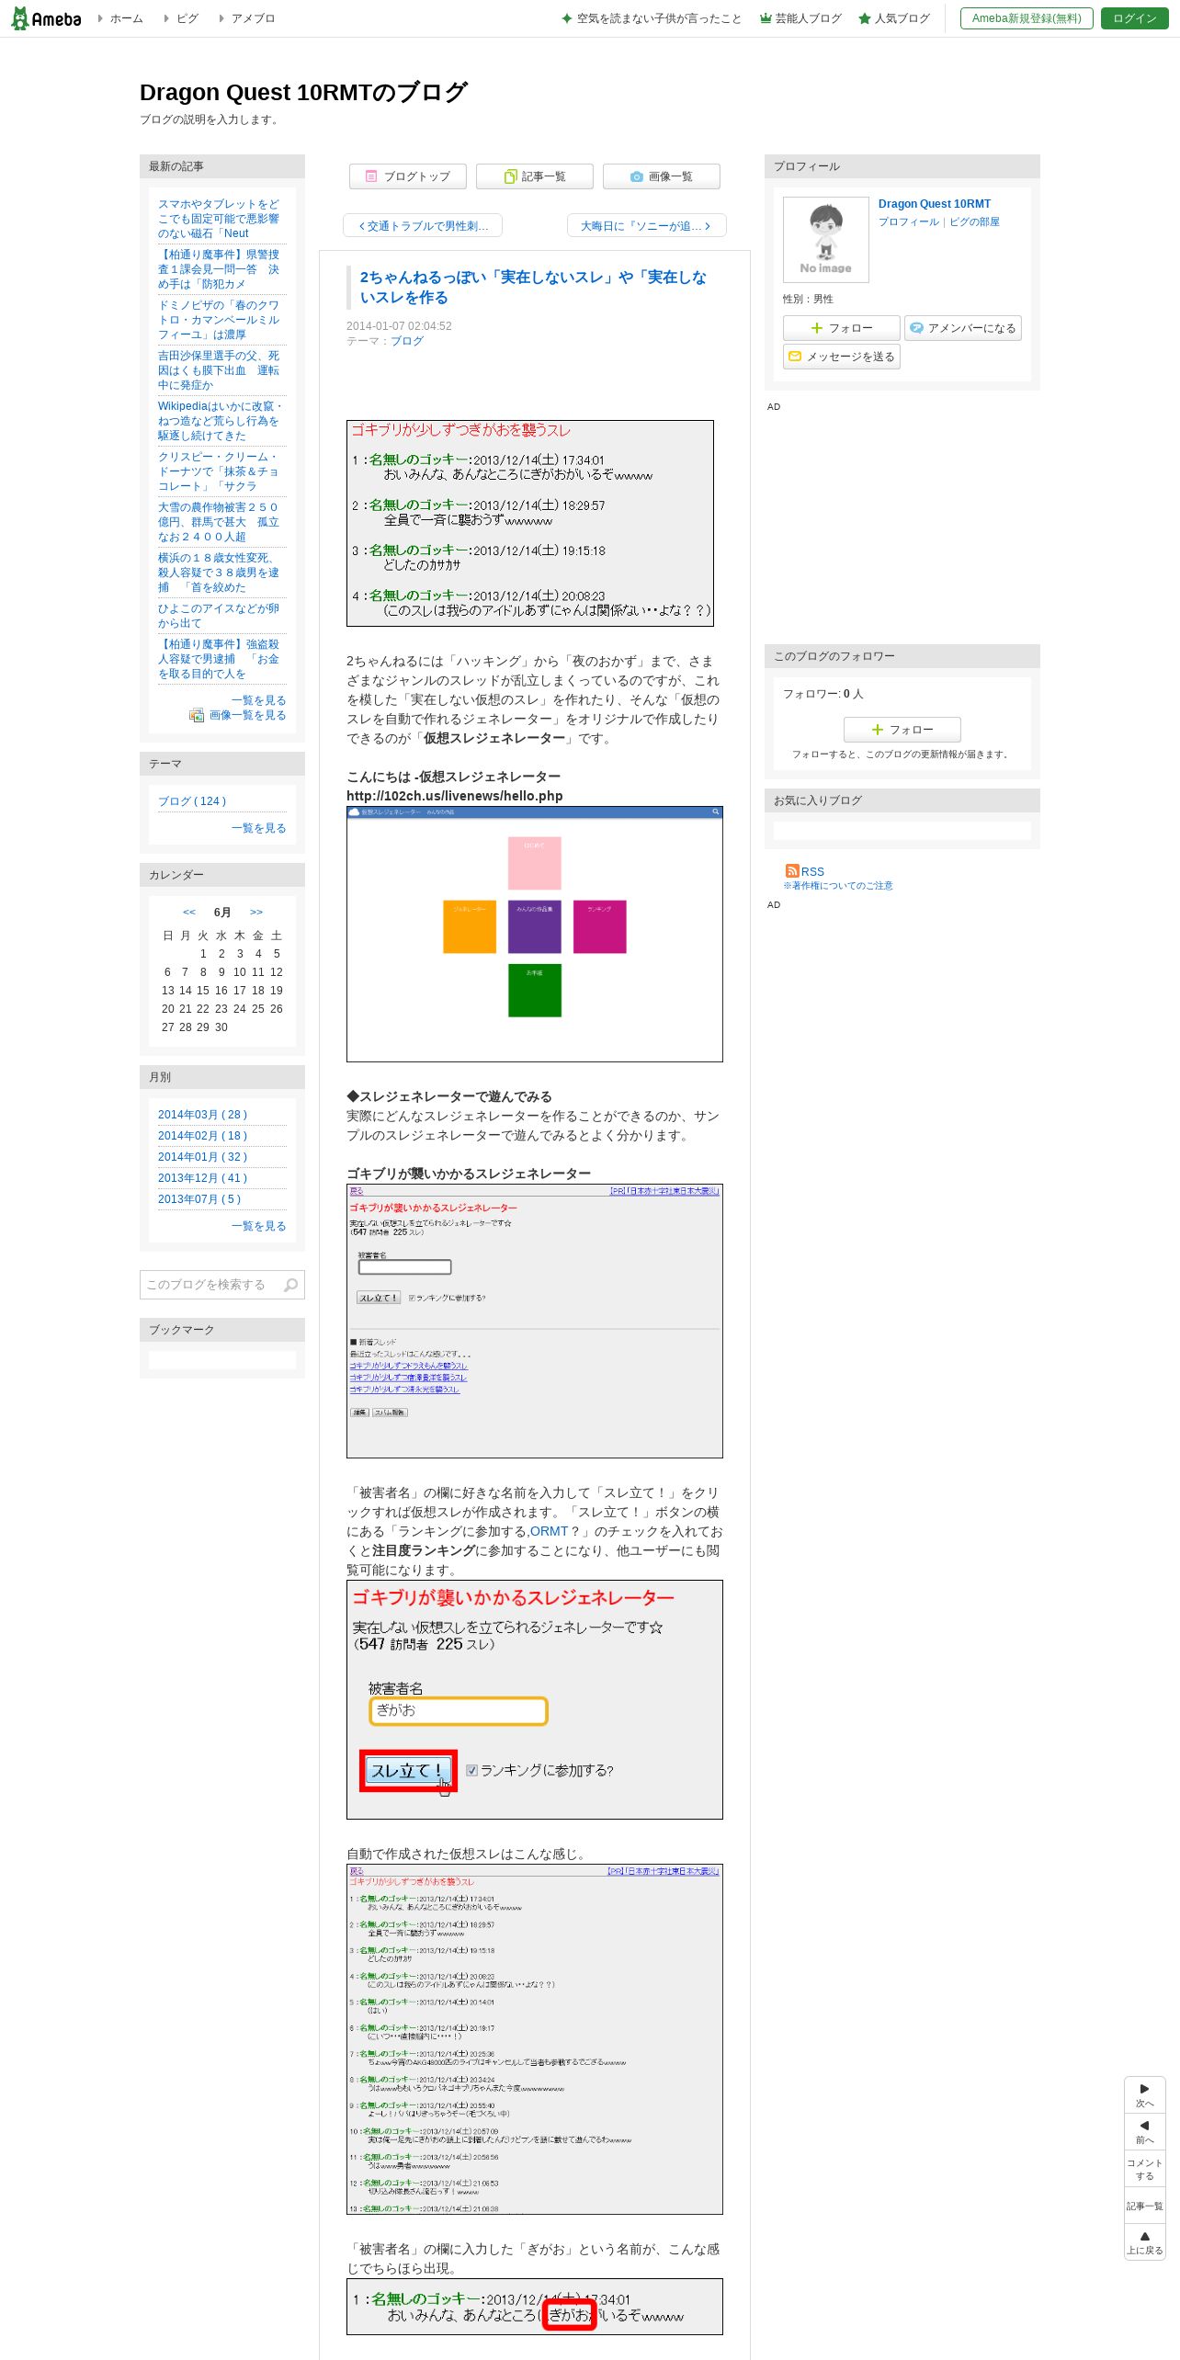Image resolution: width=1180 pixels, height=2360 pixels.
Task: Open recent article ドミノピザの「春のクワトロ
Action: tap(219, 320)
